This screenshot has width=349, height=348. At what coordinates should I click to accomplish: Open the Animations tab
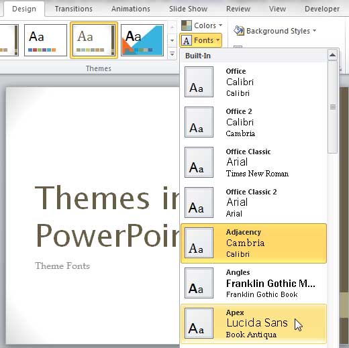pyautogui.click(x=131, y=9)
